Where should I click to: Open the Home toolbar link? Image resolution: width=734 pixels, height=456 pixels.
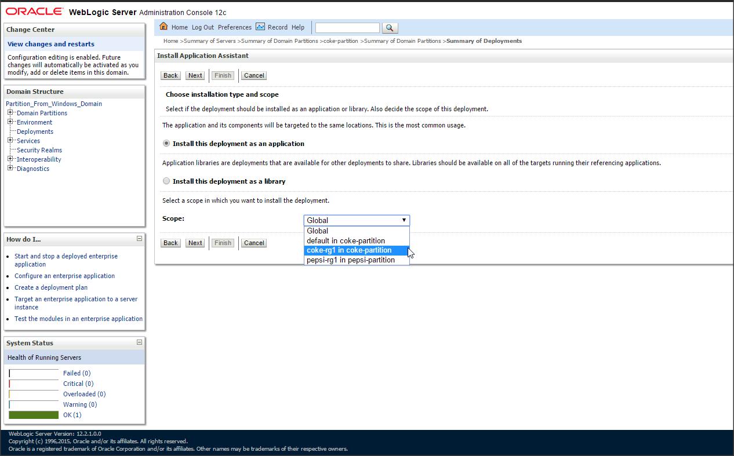(x=180, y=27)
